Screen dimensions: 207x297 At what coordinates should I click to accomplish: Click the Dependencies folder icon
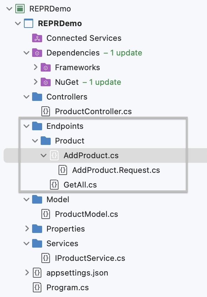(x=37, y=53)
